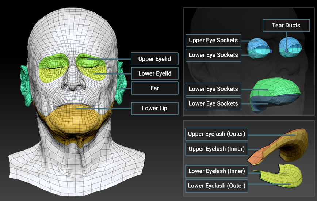Image resolution: width=317 pixels, height=201 pixels.
Task: Select the Upper Eye Sockets label
Action: [213, 40]
